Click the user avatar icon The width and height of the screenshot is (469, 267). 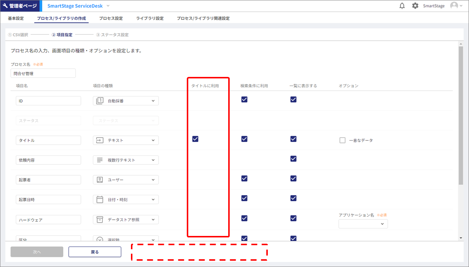pyautogui.click(x=454, y=6)
